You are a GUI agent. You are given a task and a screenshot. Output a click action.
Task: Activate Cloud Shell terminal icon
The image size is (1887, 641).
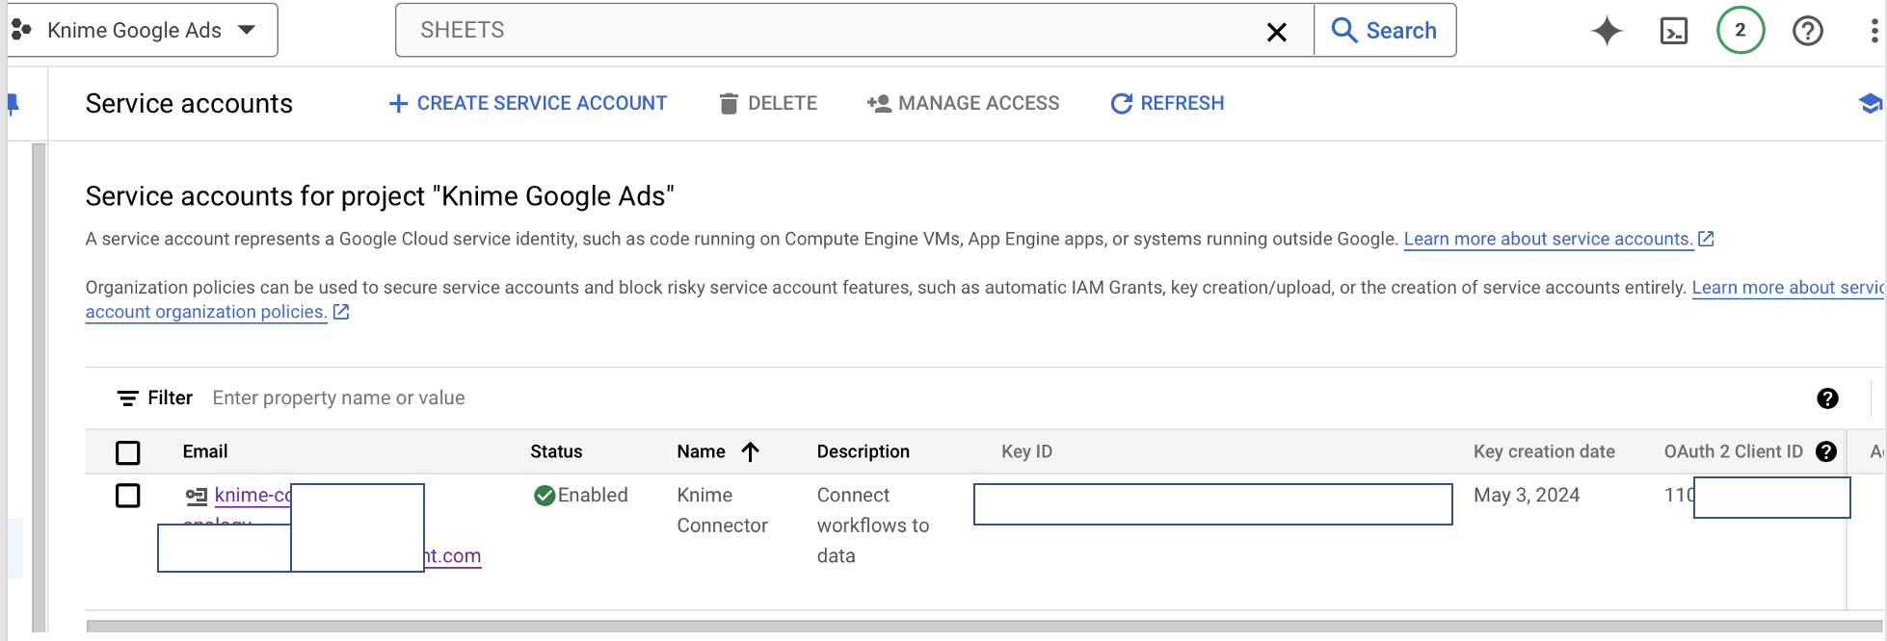[1674, 31]
